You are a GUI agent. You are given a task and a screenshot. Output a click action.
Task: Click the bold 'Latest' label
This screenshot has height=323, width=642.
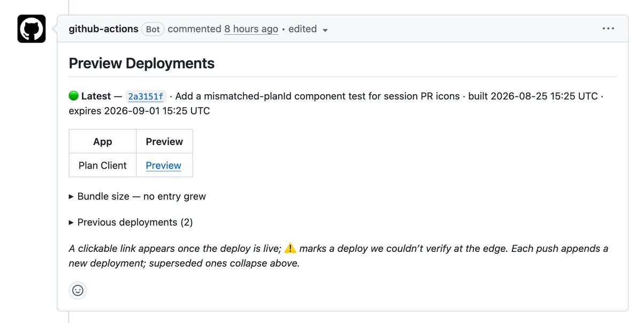[96, 96]
